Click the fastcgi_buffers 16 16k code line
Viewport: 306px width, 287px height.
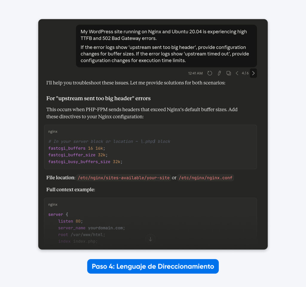click(x=76, y=148)
